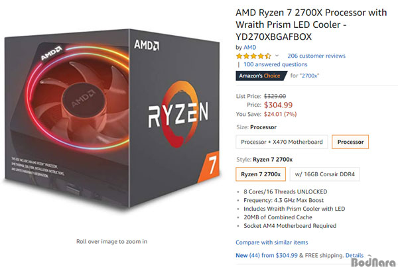Viewport: 398px width, 269px height.
Task: Expand the rating breakdown chevron
Action: coord(277,56)
